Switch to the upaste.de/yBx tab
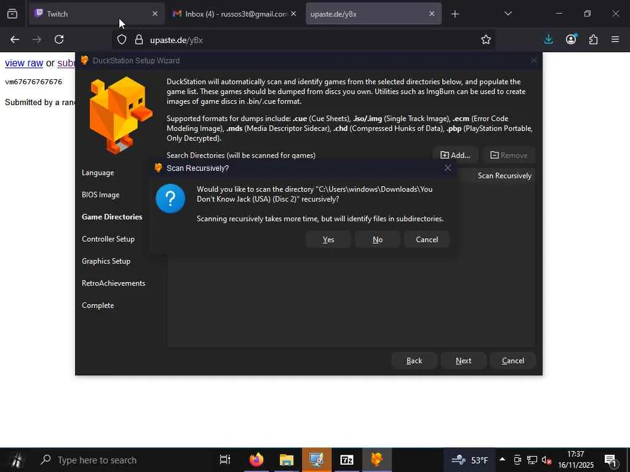The width and height of the screenshot is (630, 472). click(373, 14)
